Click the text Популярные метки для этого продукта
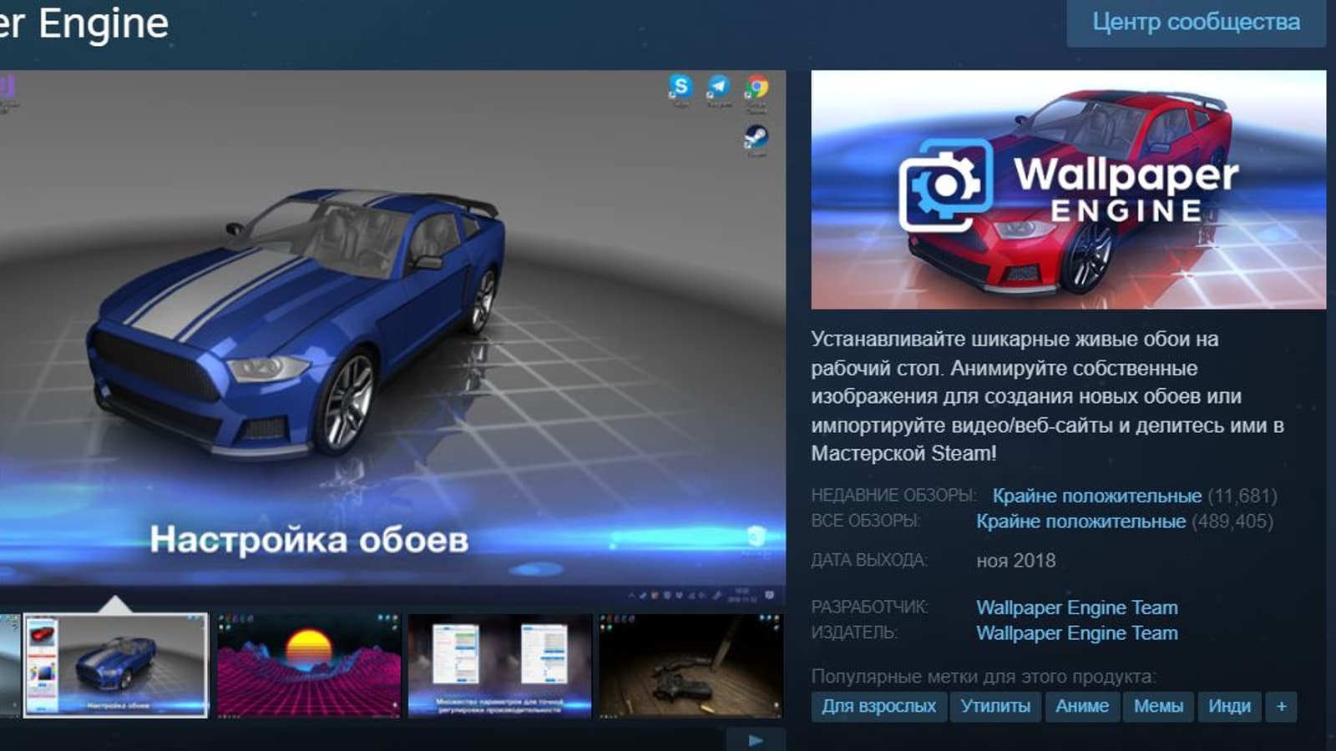1336x751 pixels. point(984,677)
